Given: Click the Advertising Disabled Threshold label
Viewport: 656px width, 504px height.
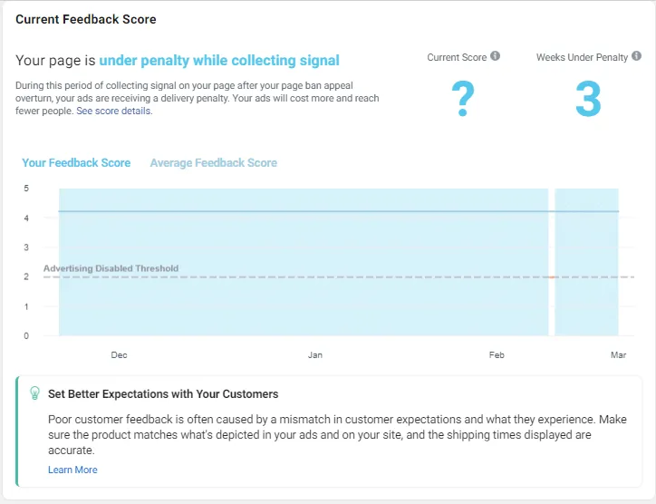Looking at the screenshot, I should (x=111, y=268).
